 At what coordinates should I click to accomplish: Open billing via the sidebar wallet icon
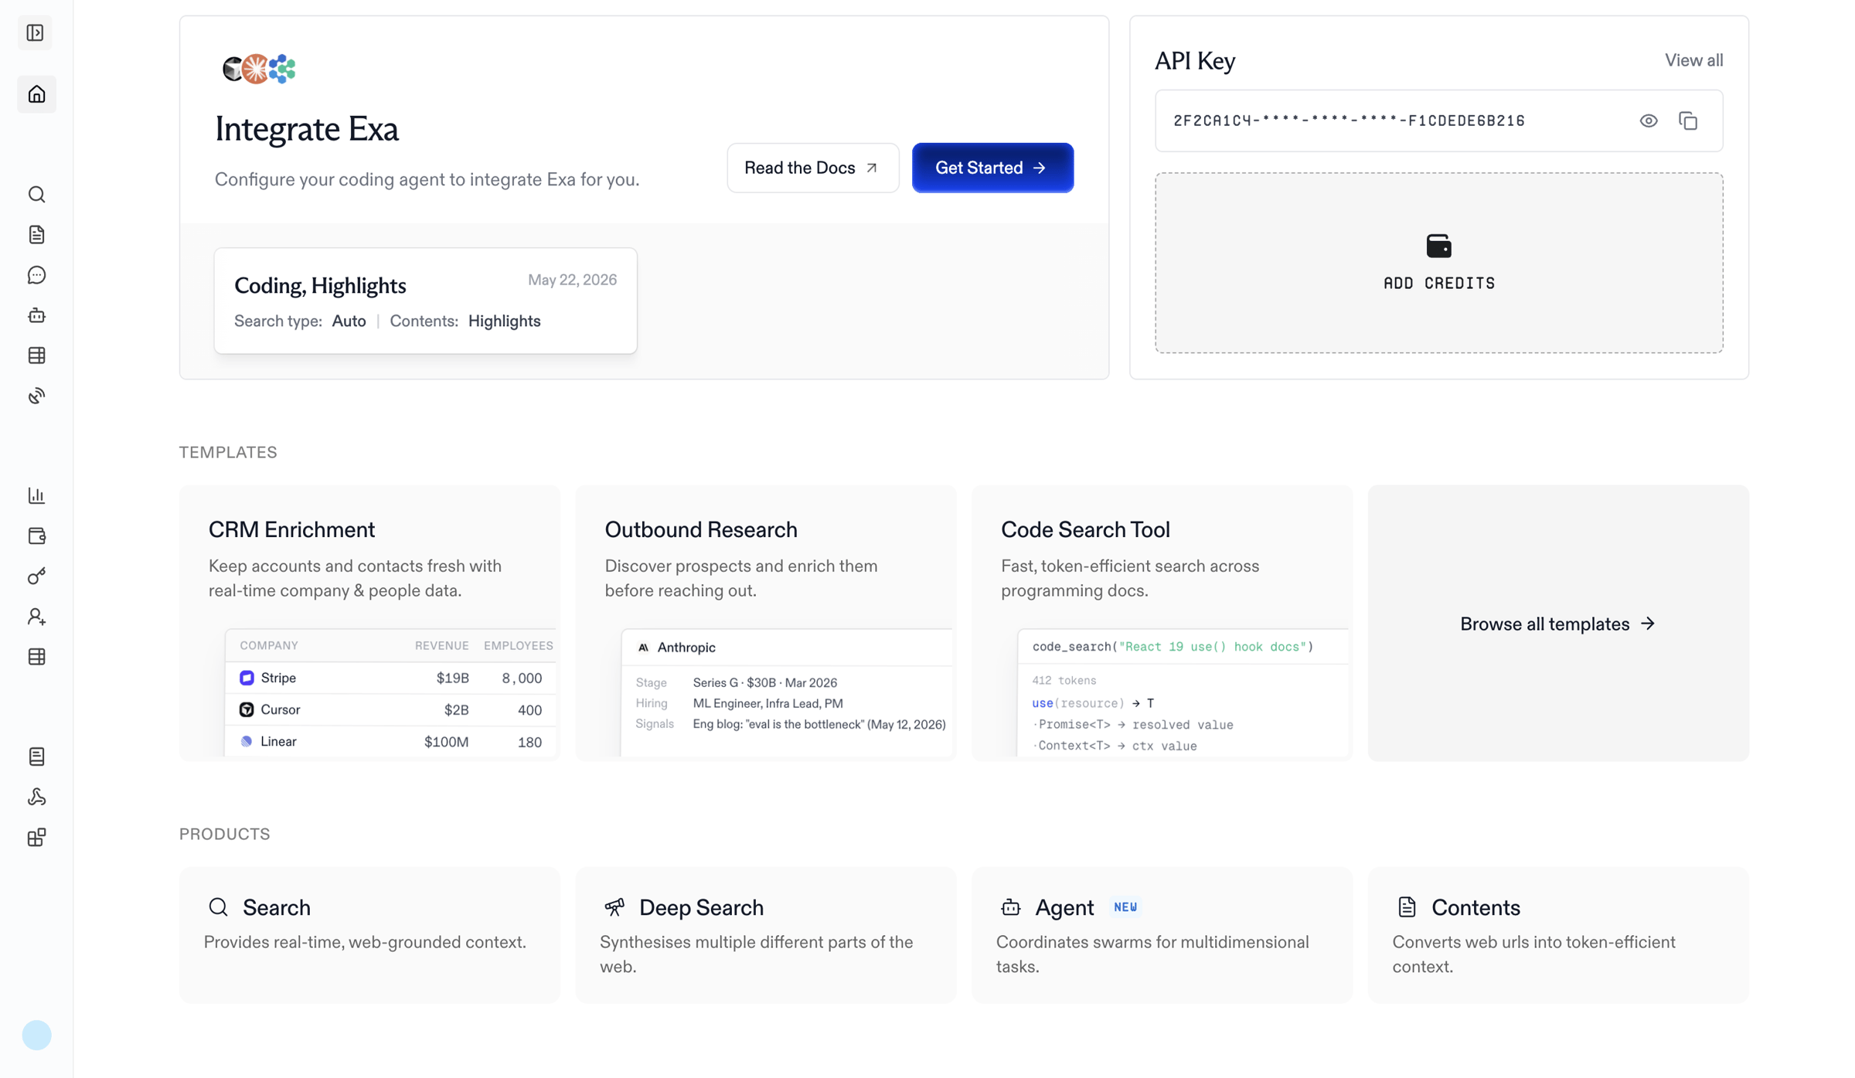(36, 536)
